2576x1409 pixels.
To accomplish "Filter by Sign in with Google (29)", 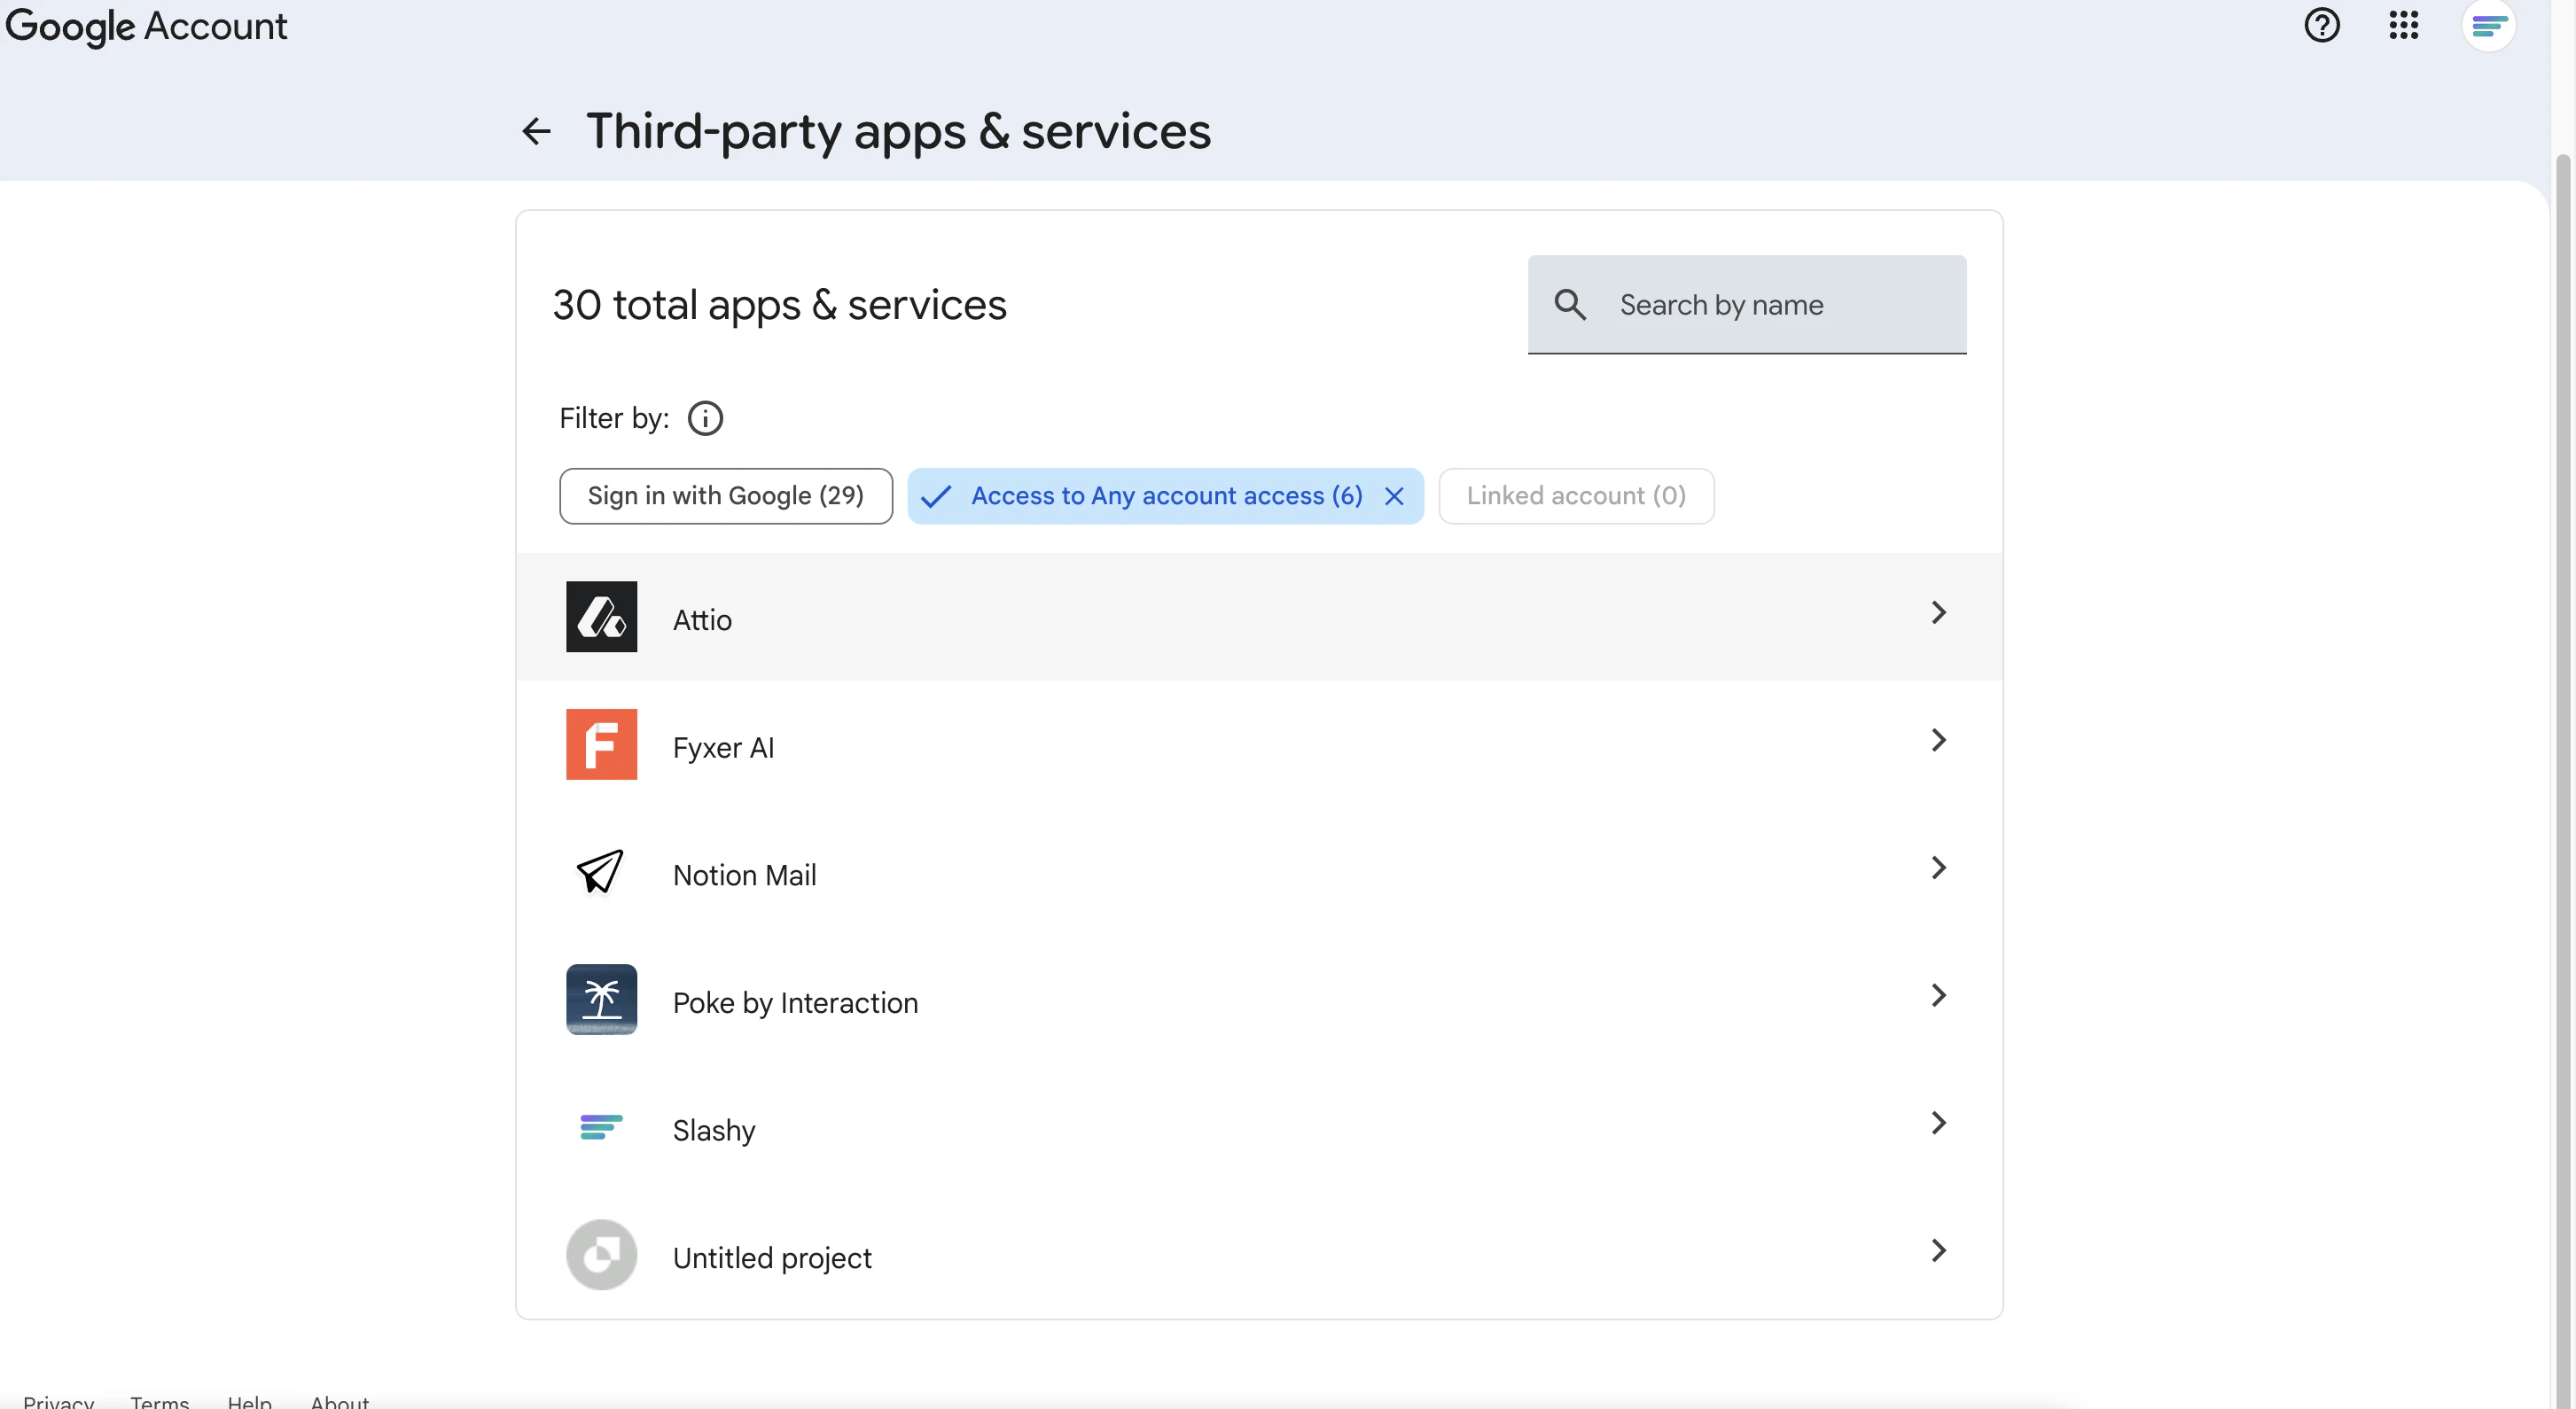I will (726, 496).
